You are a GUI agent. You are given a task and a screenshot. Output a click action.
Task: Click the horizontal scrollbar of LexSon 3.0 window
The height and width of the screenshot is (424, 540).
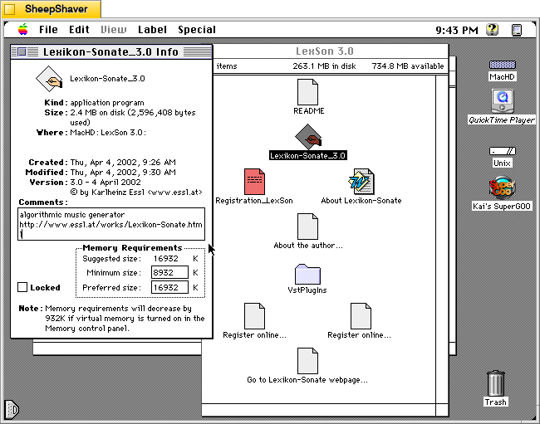[318, 410]
